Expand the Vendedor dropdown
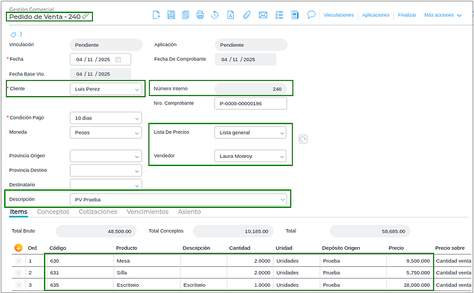The width and height of the screenshot is (474, 293). click(x=282, y=156)
